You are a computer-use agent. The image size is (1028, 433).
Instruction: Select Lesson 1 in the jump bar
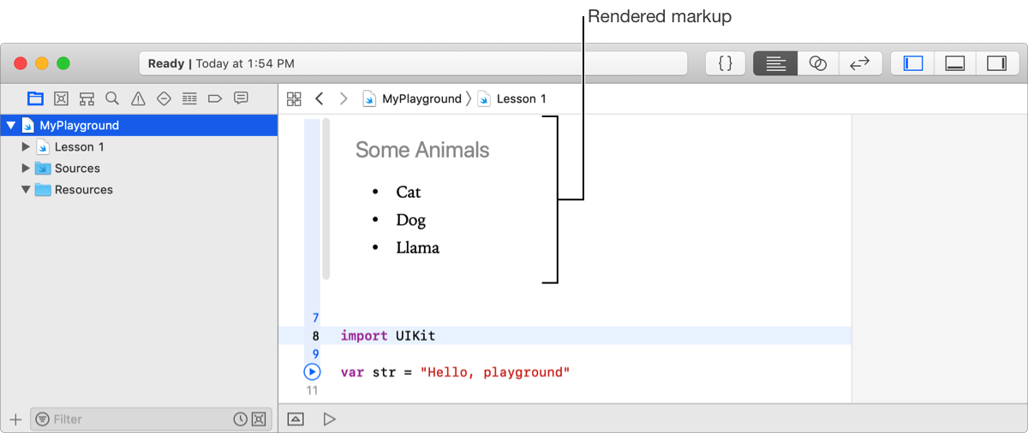pyautogui.click(x=512, y=98)
